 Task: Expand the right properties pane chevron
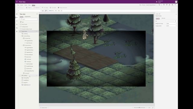(176, 14)
